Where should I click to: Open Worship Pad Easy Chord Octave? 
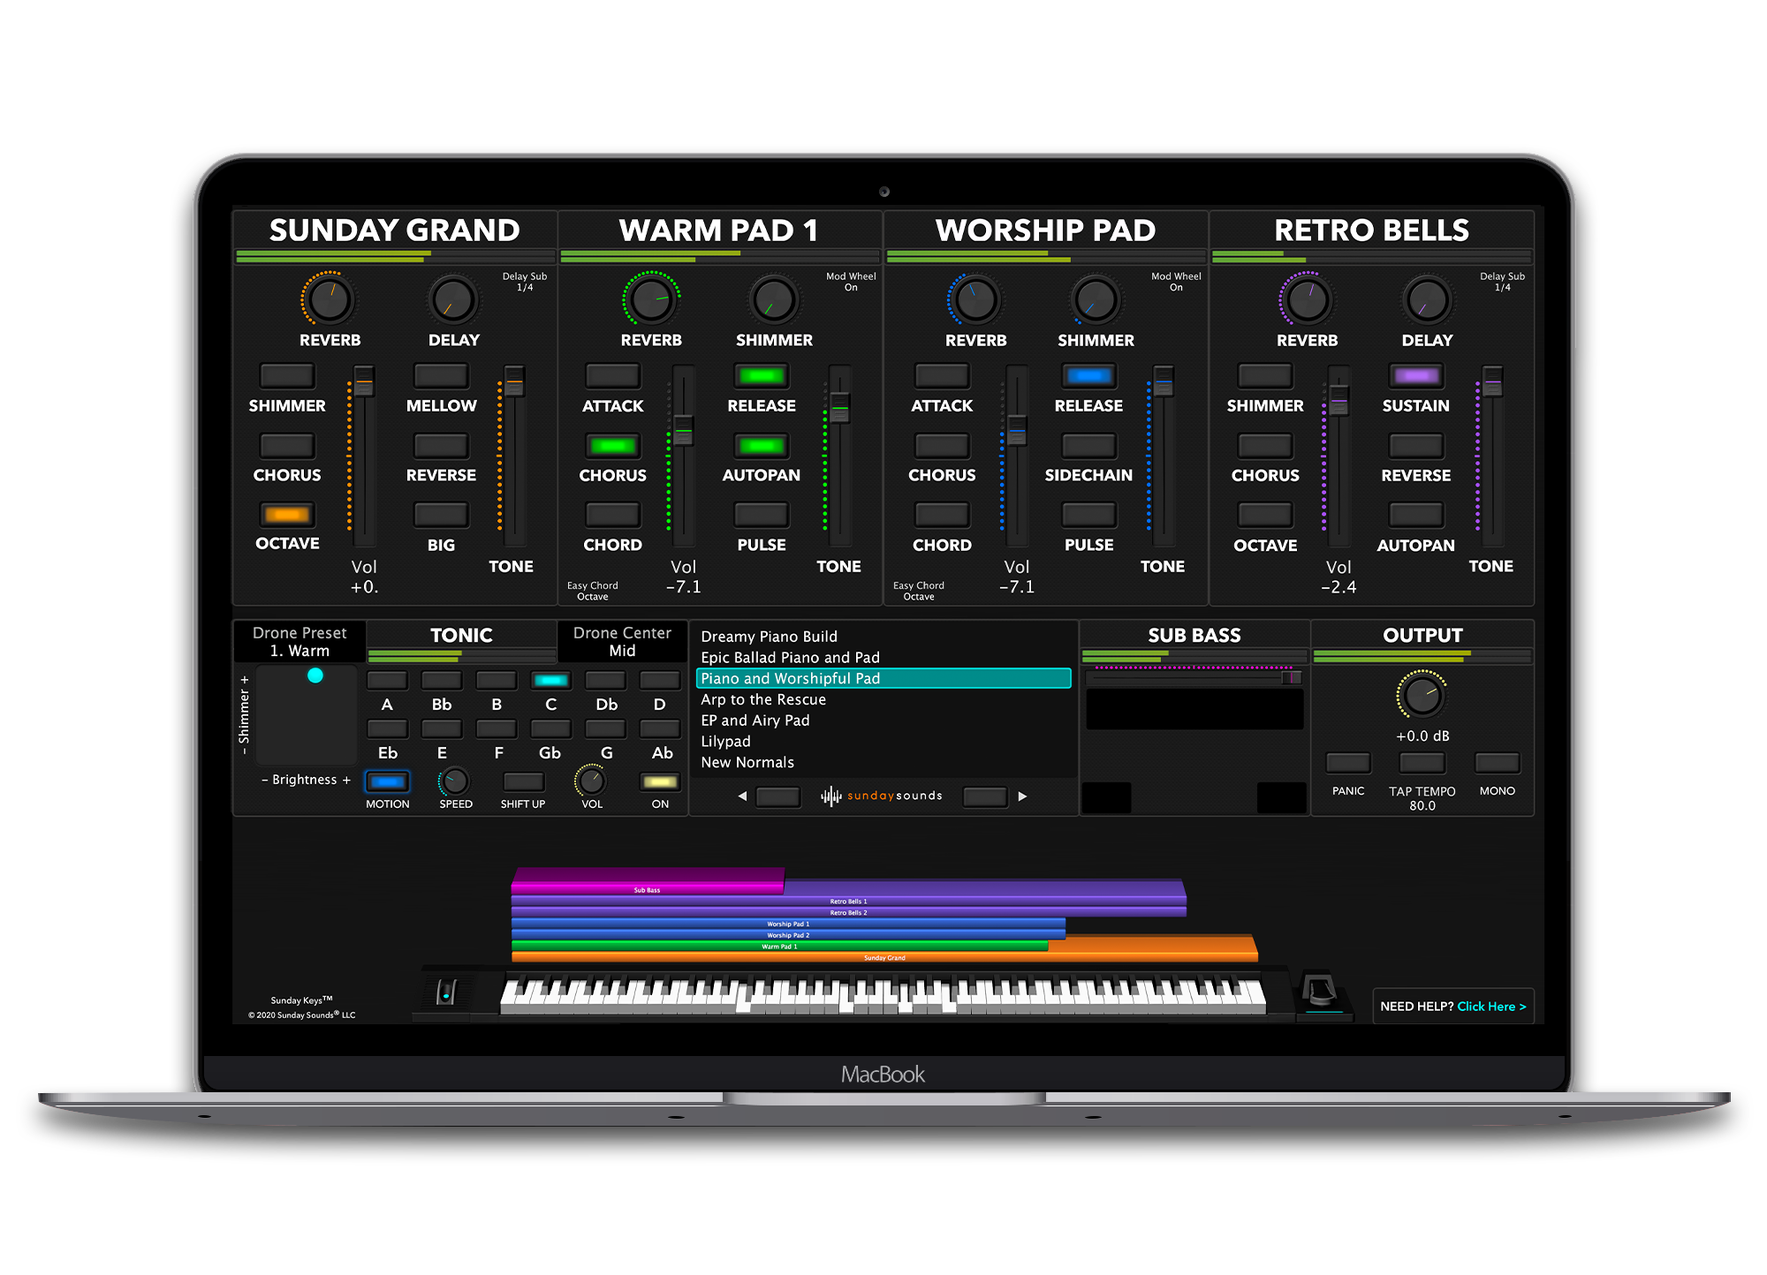(918, 591)
